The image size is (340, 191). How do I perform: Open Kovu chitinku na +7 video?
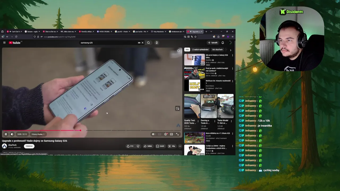click(194, 138)
